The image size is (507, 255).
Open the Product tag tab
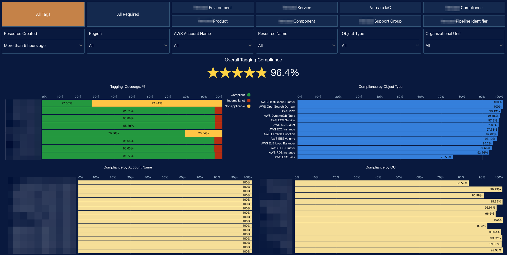coord(213,21)
